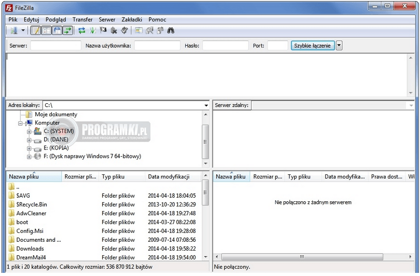Select the parent folder '..' entry
This screenshot has width=420, height=276.
(x=104, y=187)
